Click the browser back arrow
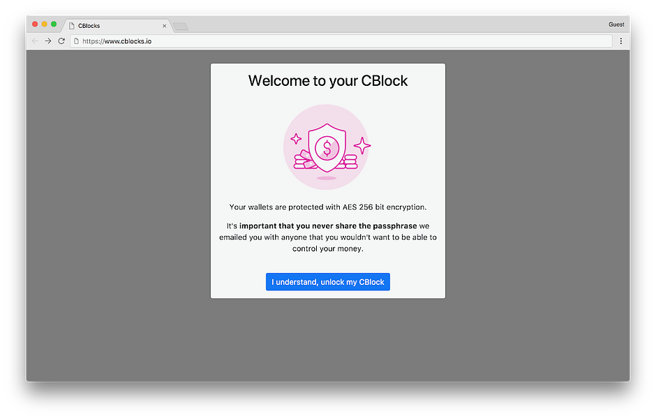Image resolution: width=656 pixels, height=419 pixels. click(35, 41)
